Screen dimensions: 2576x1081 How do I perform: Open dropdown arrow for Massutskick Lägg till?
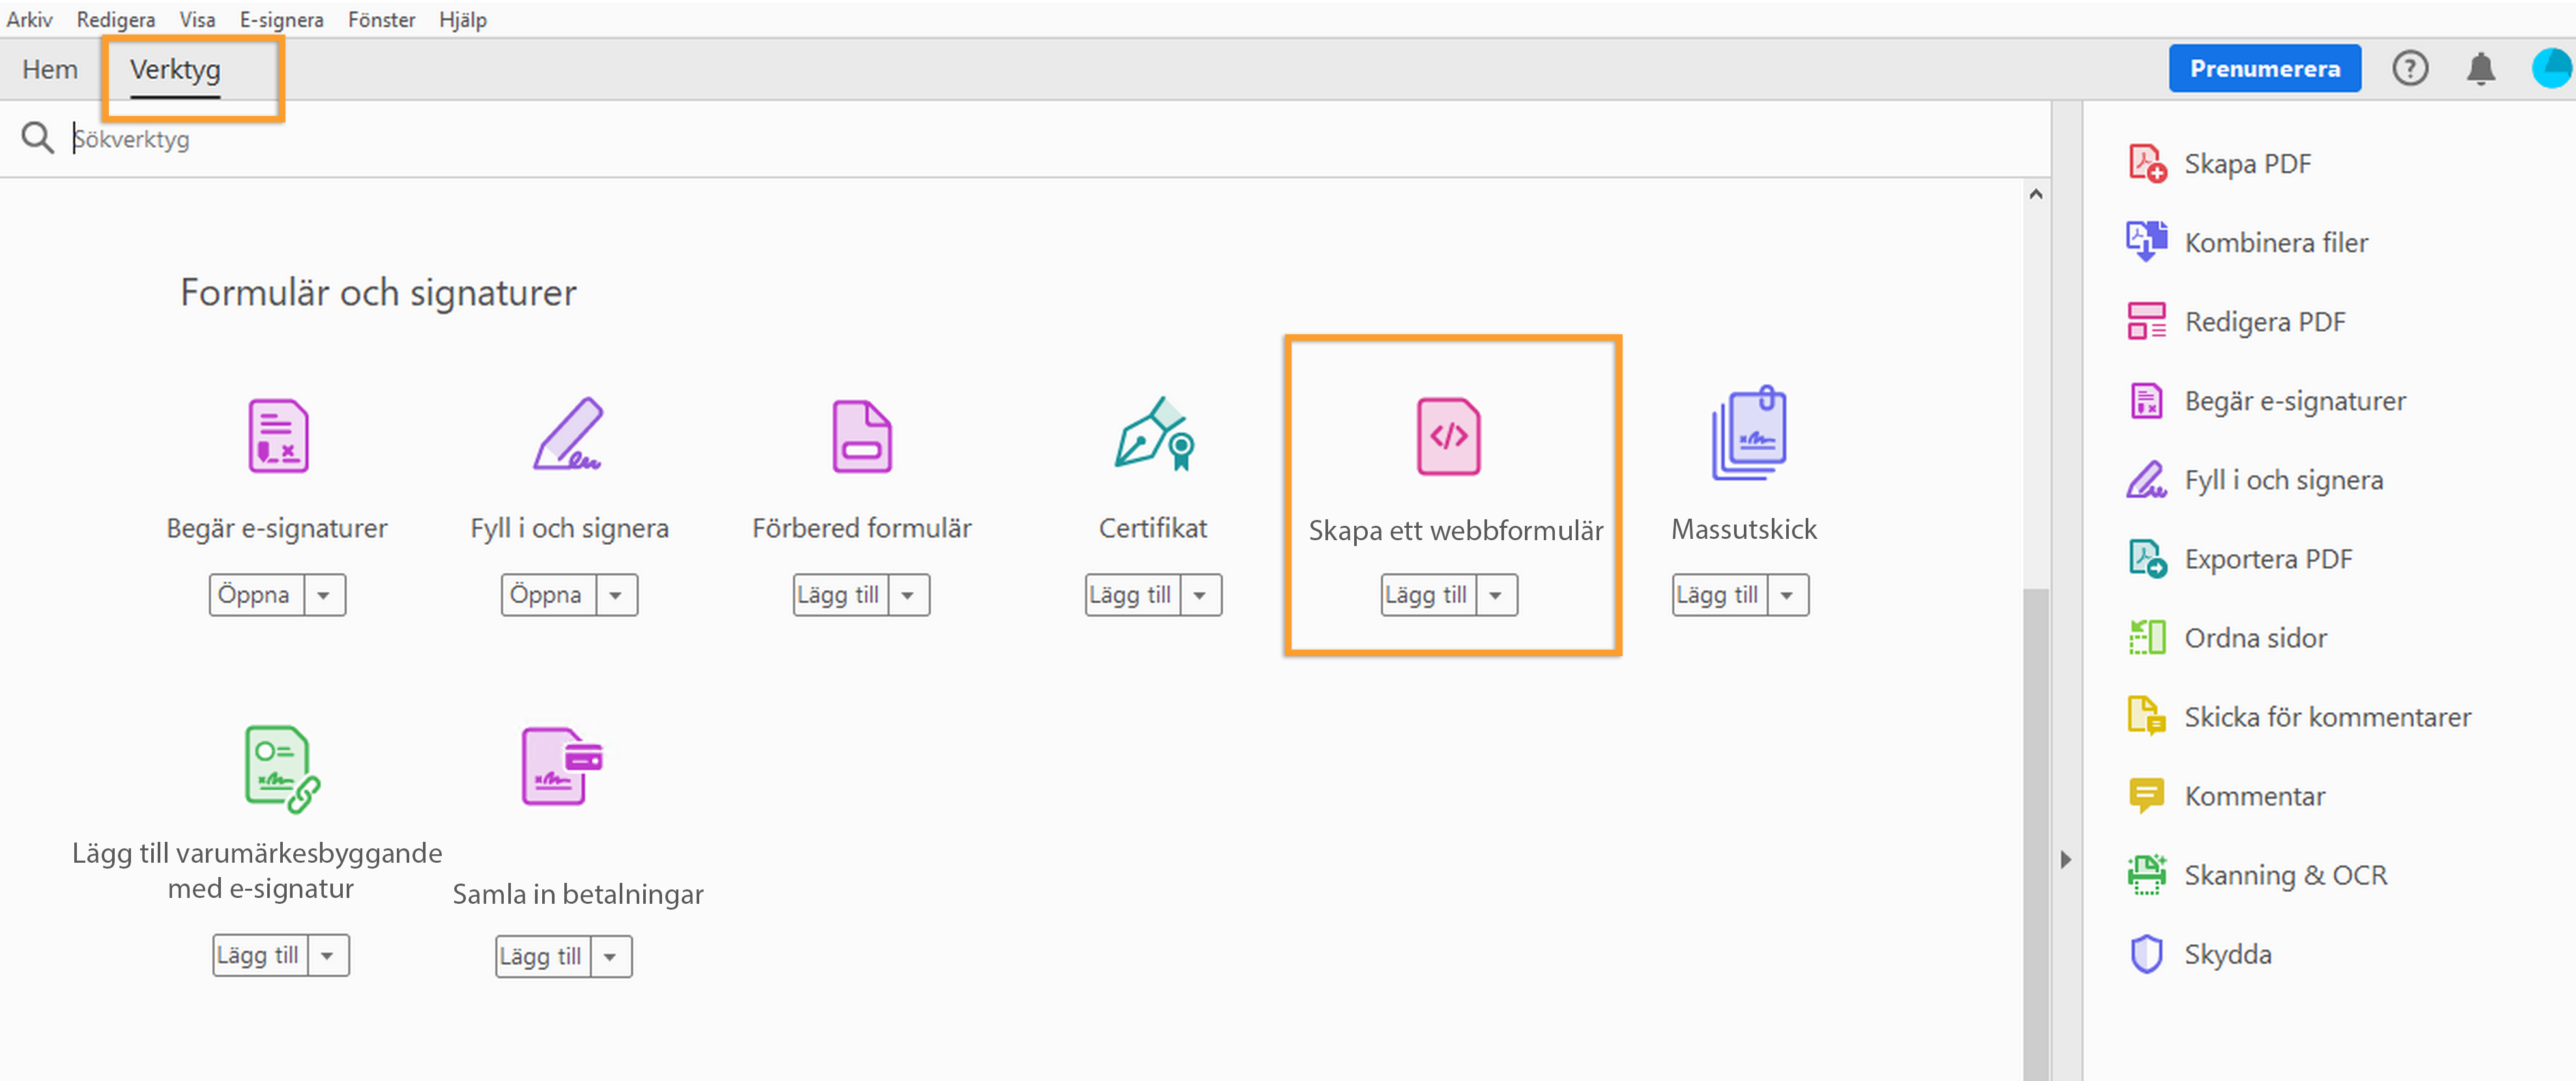pyautogui.click(x=1787, y=595)
